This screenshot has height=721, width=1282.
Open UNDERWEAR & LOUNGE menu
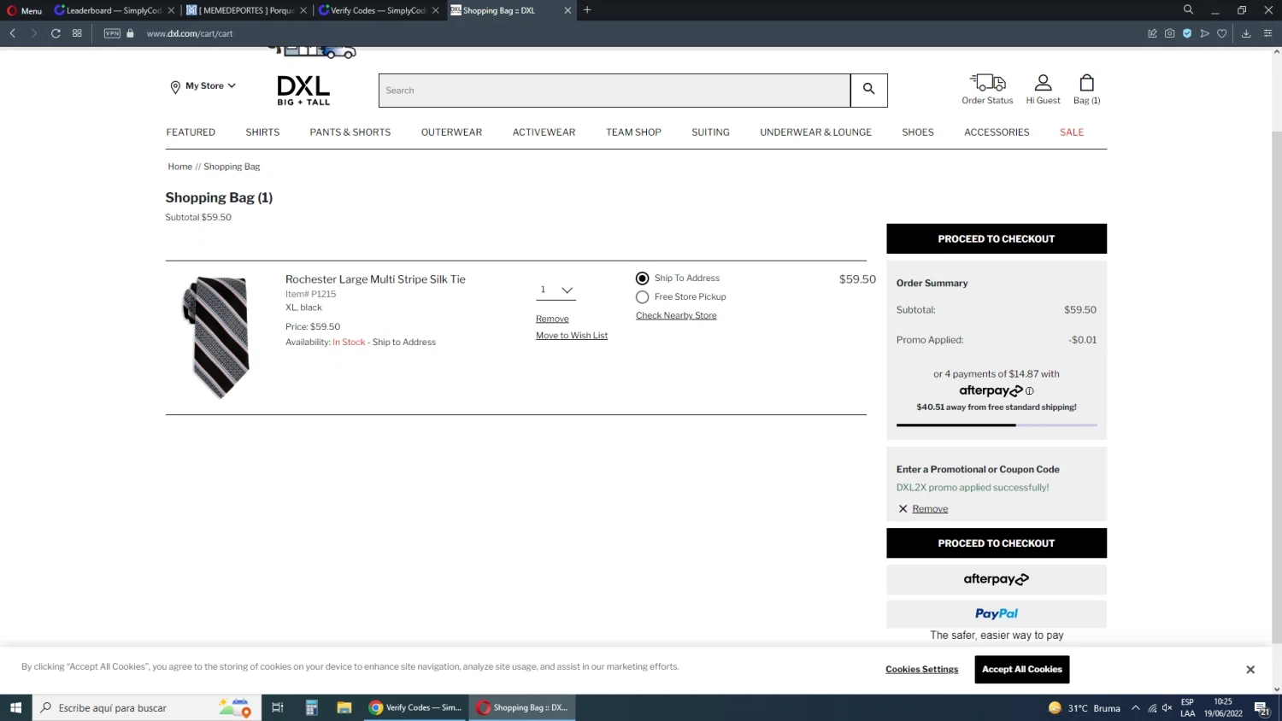(x=815, y=132)
